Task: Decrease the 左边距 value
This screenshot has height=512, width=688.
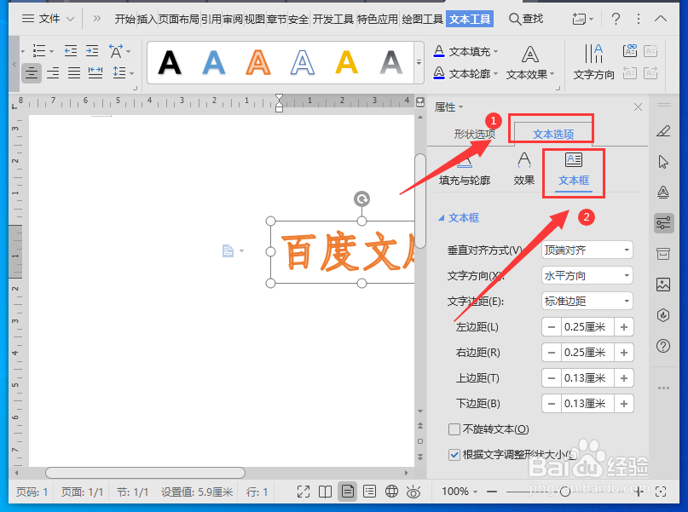Action: tap(552, 327)
